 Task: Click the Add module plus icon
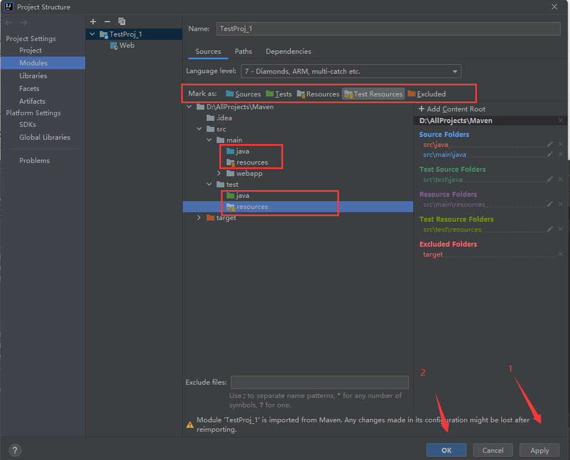[93, 22]
